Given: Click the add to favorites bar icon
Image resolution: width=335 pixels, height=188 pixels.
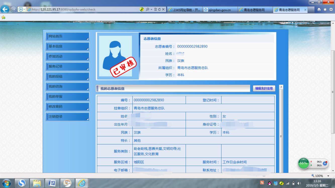Looking at the screenshot, I should click(3, 17).
